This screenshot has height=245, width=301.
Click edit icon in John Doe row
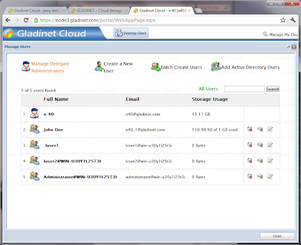click(270, 129)
